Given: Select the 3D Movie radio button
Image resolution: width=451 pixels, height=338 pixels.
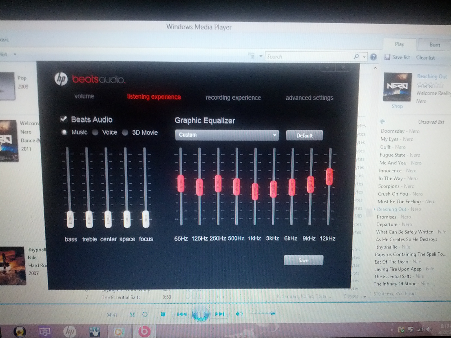Looking at the screenshot, I should pyautogui.click(x=125, y=133).
